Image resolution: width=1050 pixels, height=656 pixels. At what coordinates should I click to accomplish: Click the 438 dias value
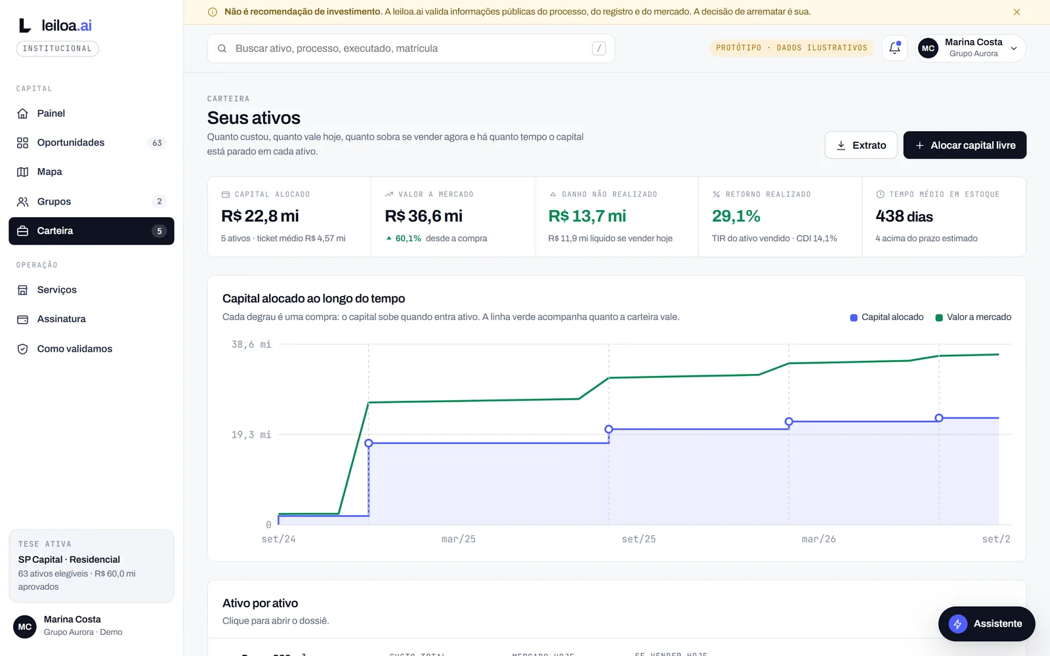click(904, 216)
